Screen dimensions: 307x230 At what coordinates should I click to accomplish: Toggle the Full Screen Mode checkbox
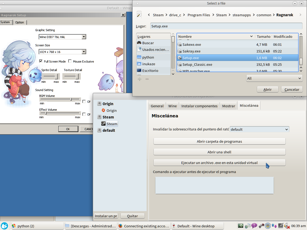(41, 61)
